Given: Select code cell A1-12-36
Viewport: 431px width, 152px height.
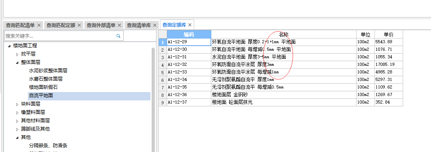Looking at the screenshot, I should pos(189,95).
